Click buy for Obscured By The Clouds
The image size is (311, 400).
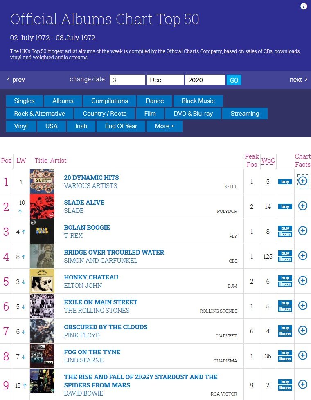285,328
